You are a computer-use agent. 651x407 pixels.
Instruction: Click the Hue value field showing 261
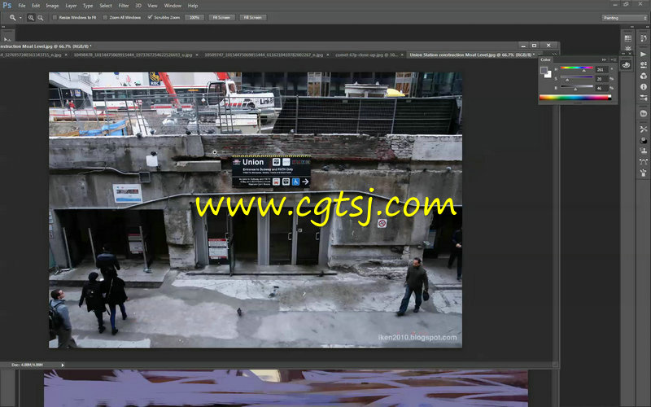click(601, 69)
